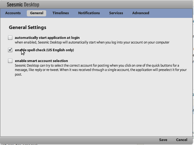Enable smart account selection checkbox
Viewport: 194px width, 145px height.
(10, 61)
